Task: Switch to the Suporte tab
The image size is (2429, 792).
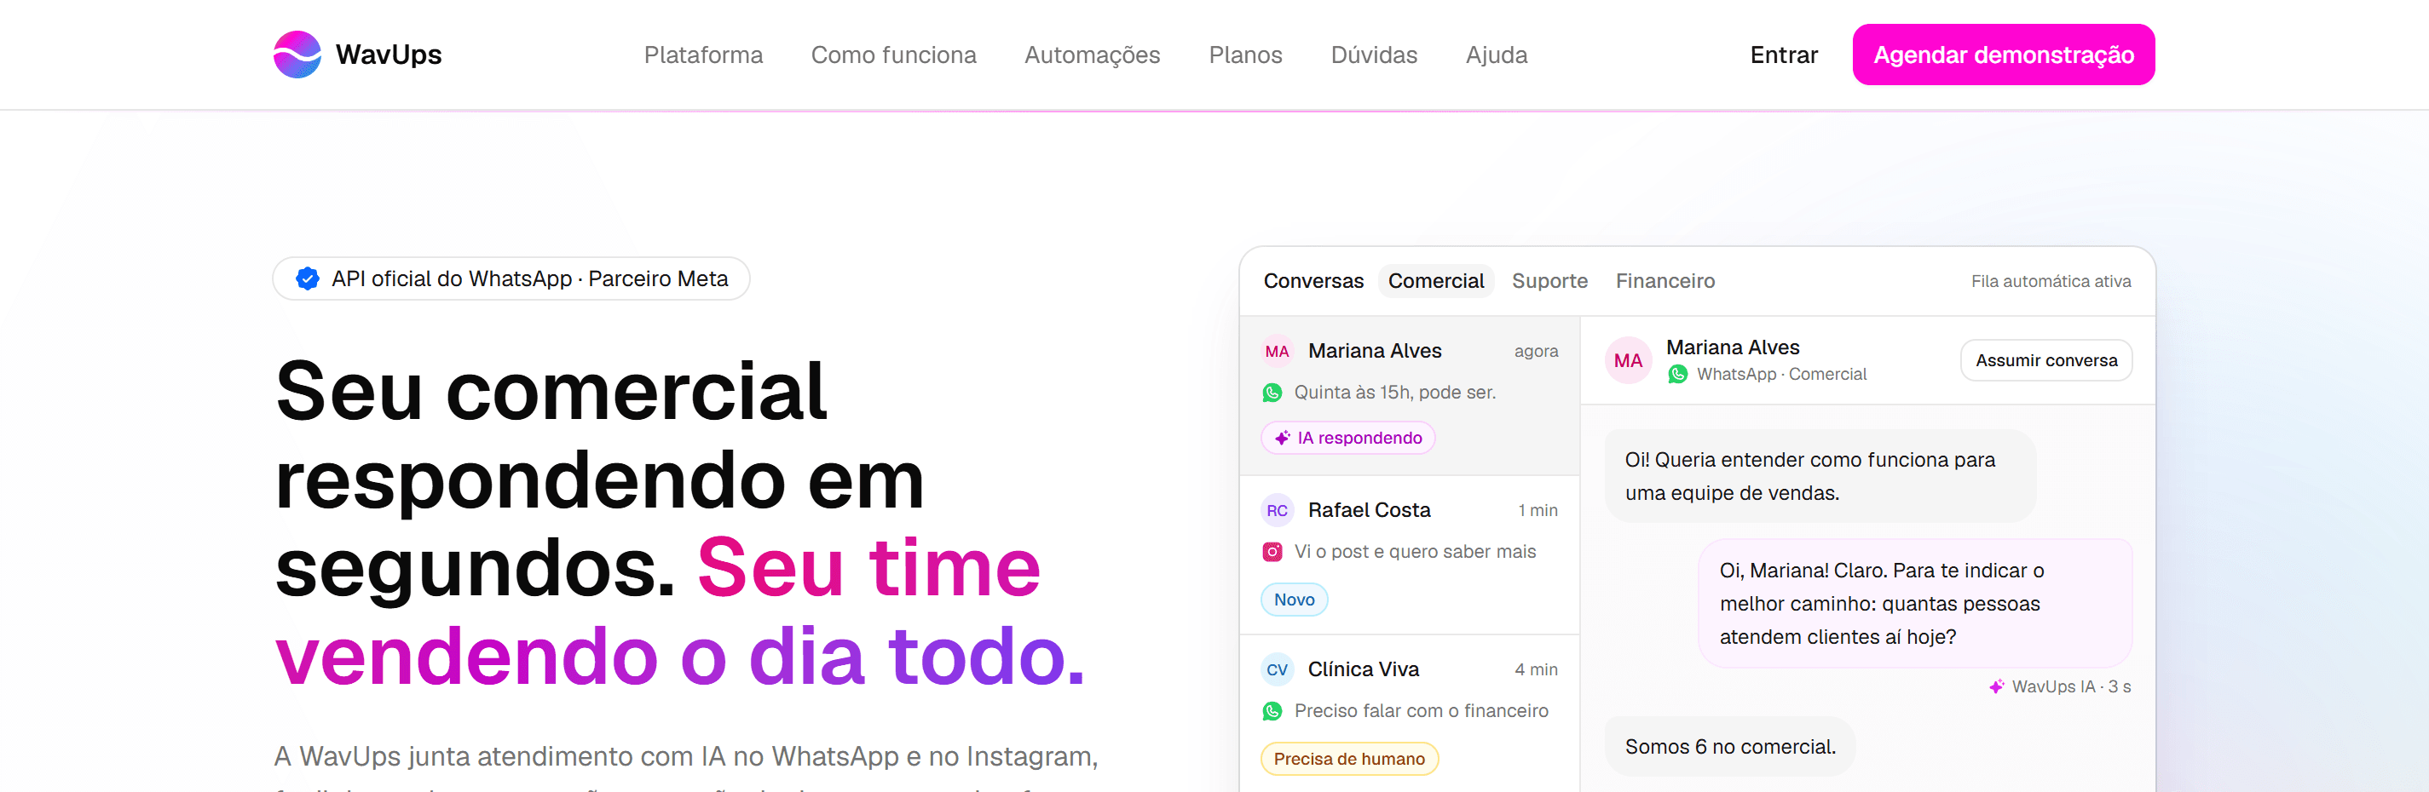Action: (1549, 282)
